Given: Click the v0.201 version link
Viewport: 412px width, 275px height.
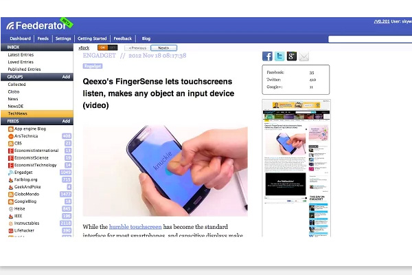Looking at the screenshot, I should (382, 21).
